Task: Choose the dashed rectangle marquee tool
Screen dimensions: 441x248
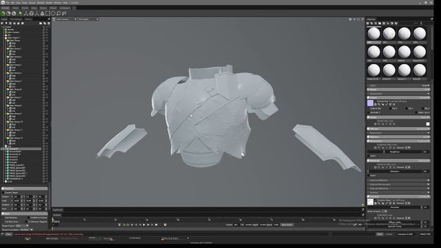Action: coord(48,13)
